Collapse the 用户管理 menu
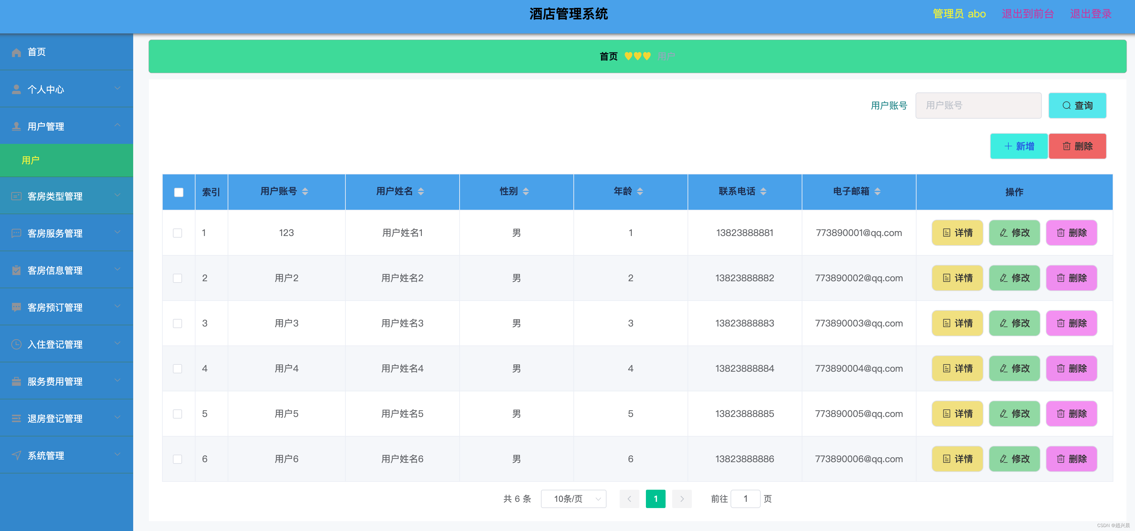1135x531 pixels. [117, 125]
